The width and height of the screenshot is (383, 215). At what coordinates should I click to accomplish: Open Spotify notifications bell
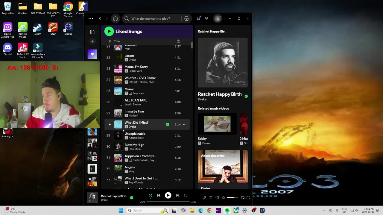click(198, 19)
